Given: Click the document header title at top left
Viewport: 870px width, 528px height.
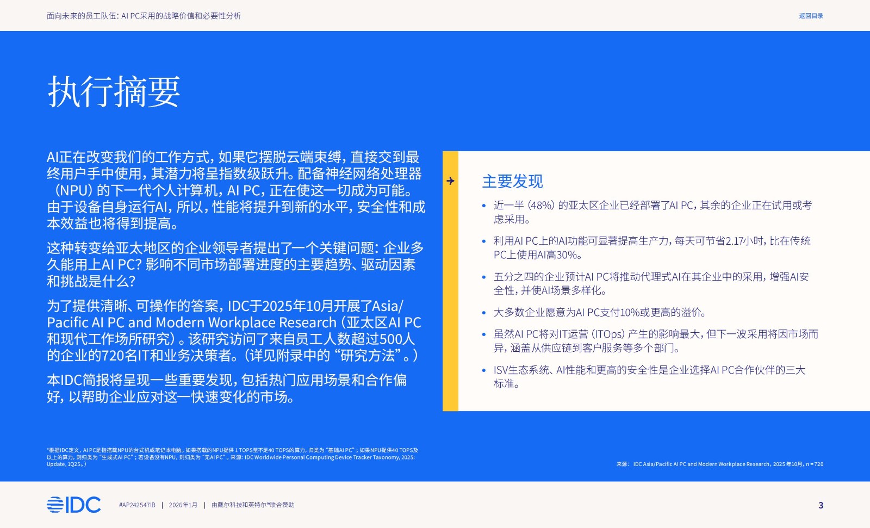Looking at the screenshot, I should click(144, 16).
